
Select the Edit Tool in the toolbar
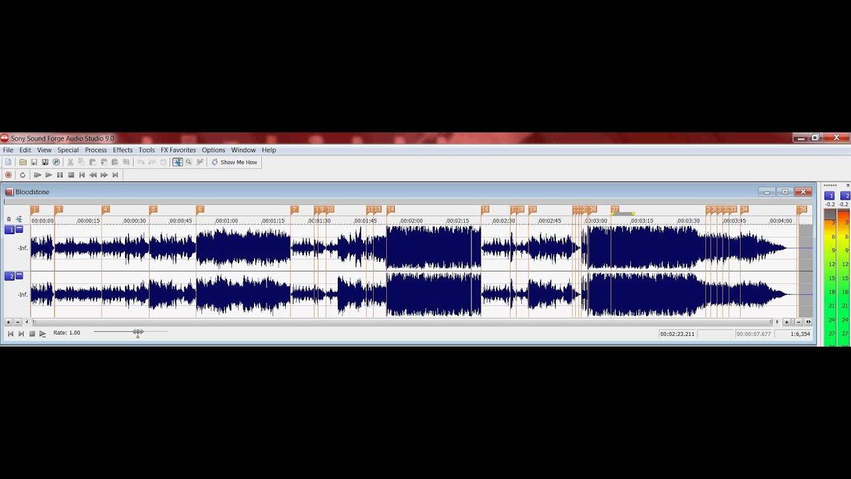pos(178,162)
